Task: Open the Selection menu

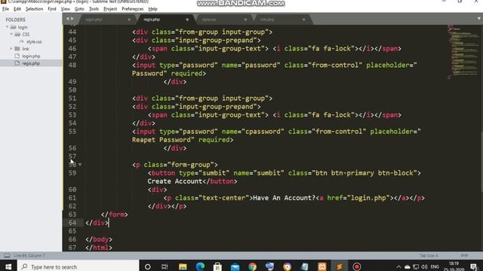Action: [34, 9]
